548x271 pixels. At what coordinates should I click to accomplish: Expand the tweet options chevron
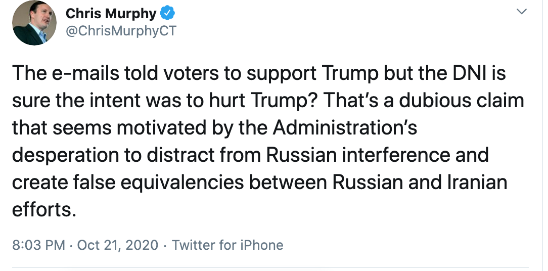click(x=521, y=12)
